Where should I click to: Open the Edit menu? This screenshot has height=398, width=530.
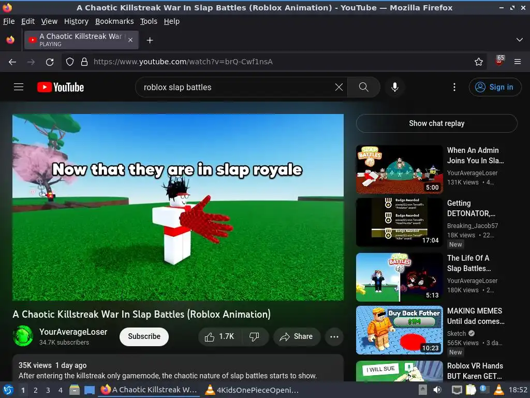pyautogui.click(x=28, y=21)
